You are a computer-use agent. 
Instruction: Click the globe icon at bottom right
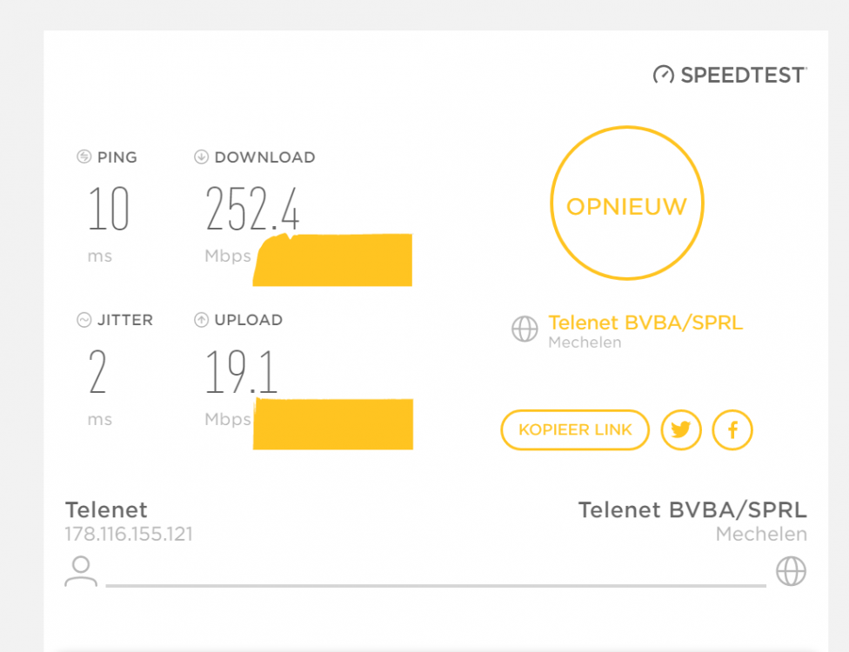click(x=791, y=572)
